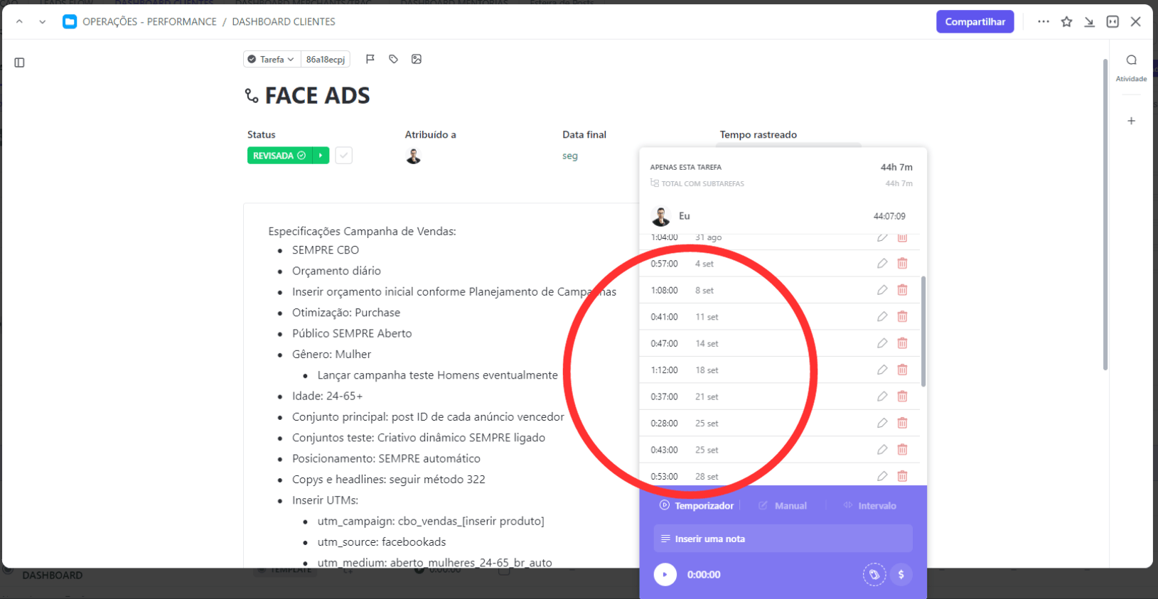Image resolution: width=1158 pixels, height=599 pixels.
Task: Set priority with the flag icon
Action: point(370,59)
